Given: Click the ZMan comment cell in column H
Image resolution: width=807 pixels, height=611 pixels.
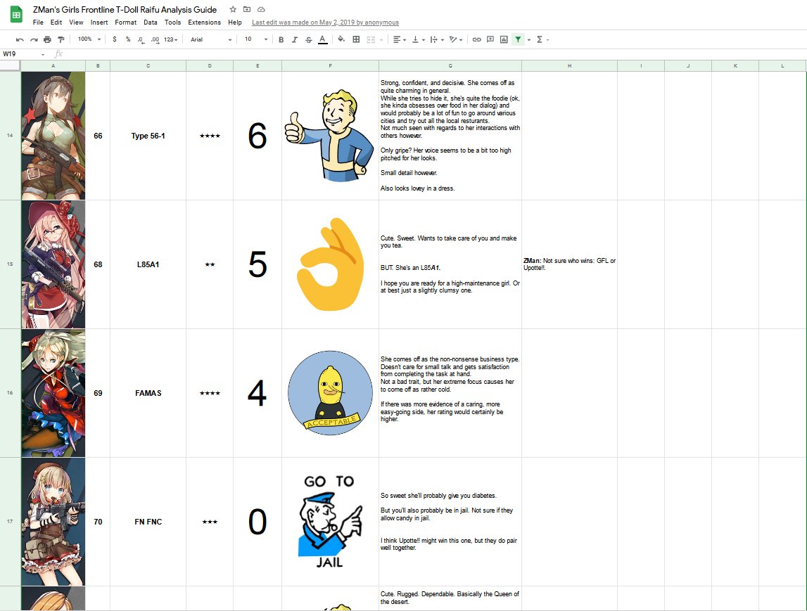Looking at the screenshot, I should tap(569, 264).
